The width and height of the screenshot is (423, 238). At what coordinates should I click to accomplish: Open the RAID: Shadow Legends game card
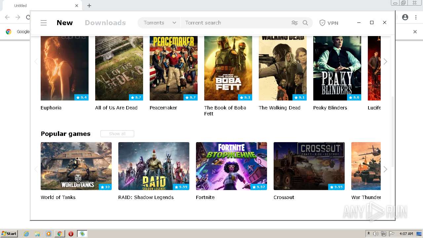click(x=154, y=166)
